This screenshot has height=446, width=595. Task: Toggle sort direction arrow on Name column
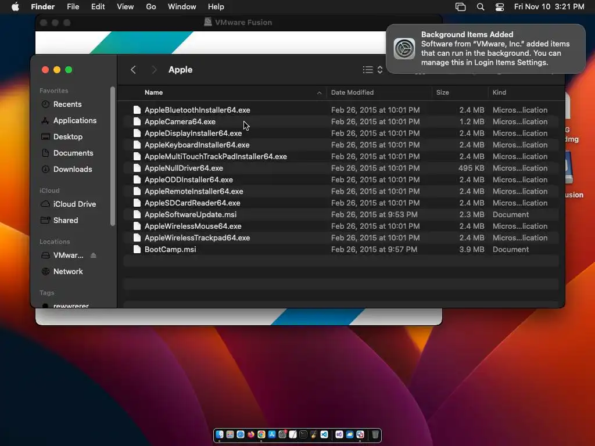(x=319, y=93)
